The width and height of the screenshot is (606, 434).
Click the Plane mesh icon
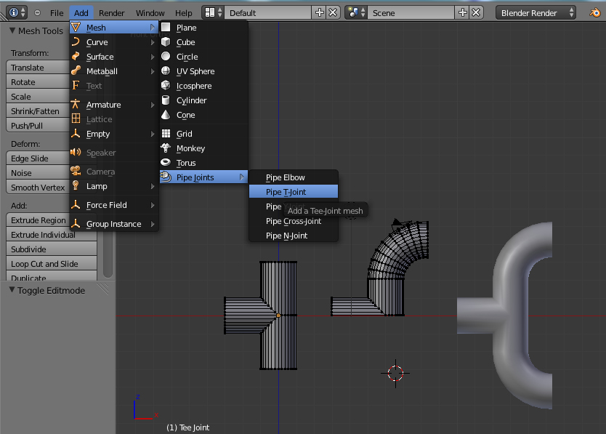(166, 27)
